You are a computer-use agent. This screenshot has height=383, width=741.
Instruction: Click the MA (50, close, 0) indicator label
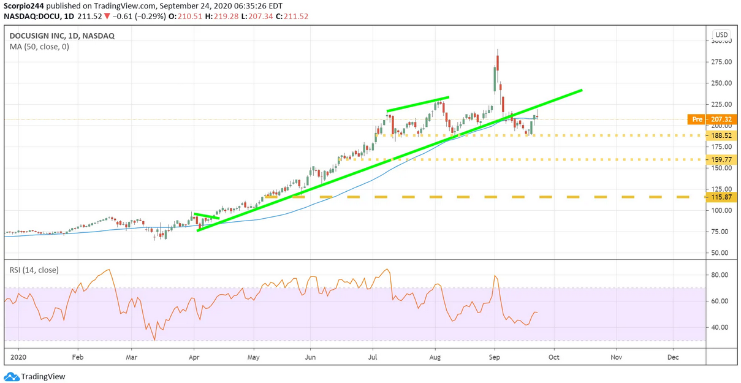(39, 47)
